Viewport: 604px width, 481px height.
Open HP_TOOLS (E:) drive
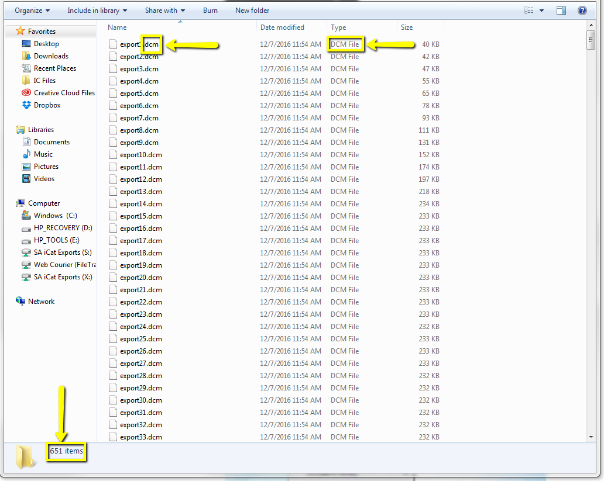[50, 240]
